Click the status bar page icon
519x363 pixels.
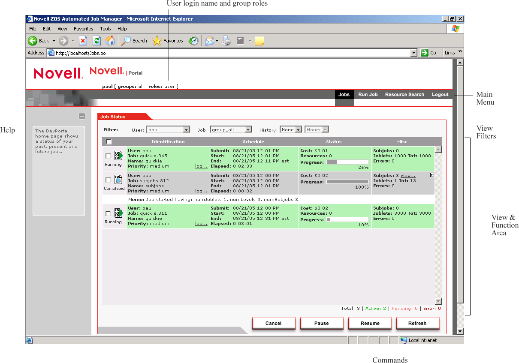[30, 340]
